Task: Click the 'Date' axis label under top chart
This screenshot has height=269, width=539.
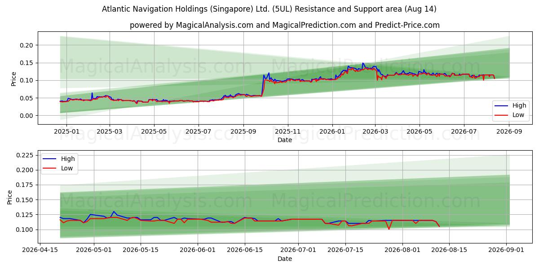Action: pyautogui.click(x=285, y=140)
